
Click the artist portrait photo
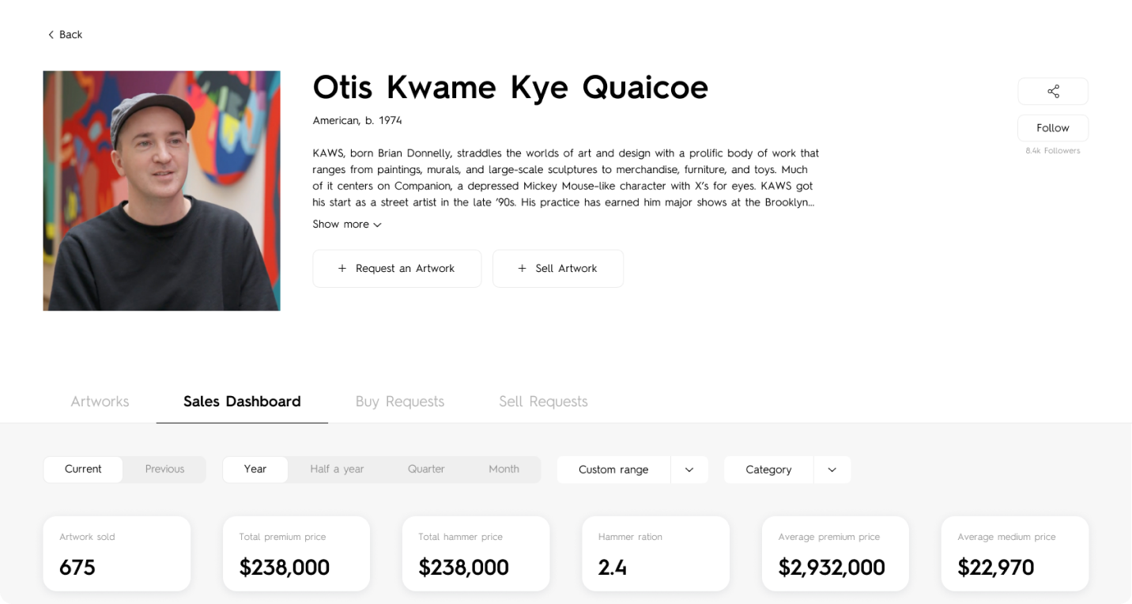pyautogui.click(x=161, y=191)
